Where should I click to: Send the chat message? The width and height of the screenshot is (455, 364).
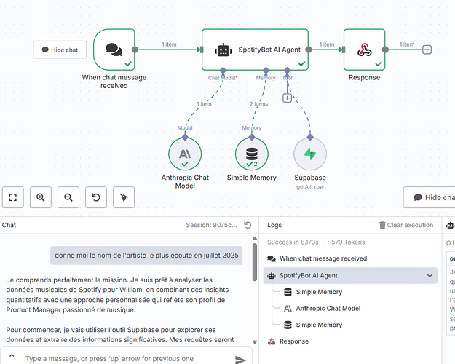240,360
